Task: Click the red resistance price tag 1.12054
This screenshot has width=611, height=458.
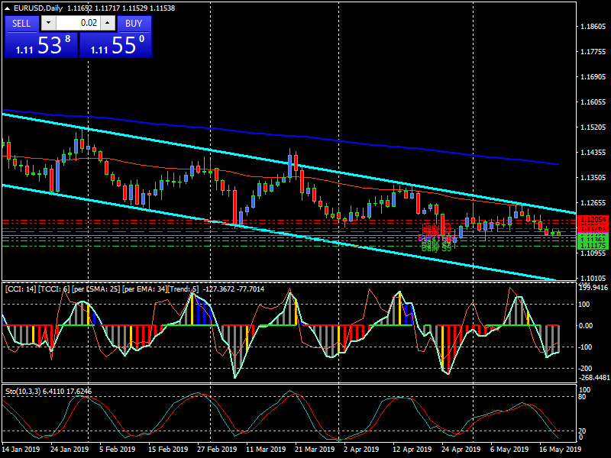Action: (592, 220)
